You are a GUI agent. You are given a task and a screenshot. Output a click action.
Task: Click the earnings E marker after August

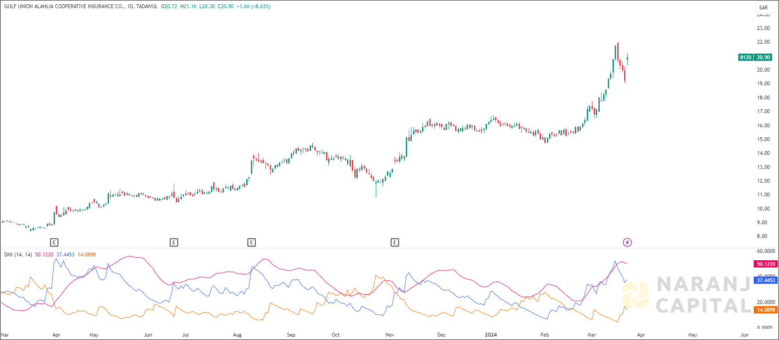coord(251,243)
